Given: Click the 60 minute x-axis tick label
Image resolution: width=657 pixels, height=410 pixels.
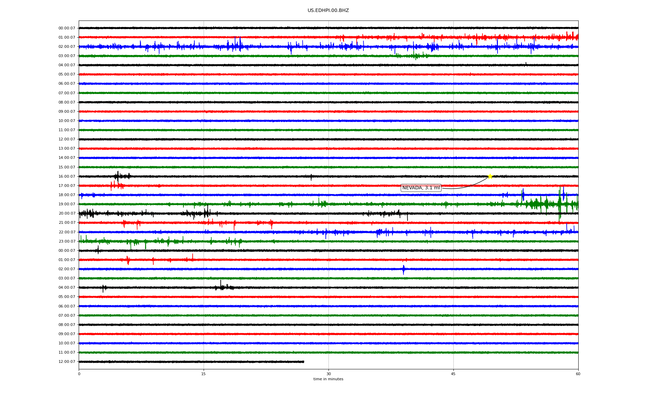Looking at the screenshot, I should (x=578, y=374).
